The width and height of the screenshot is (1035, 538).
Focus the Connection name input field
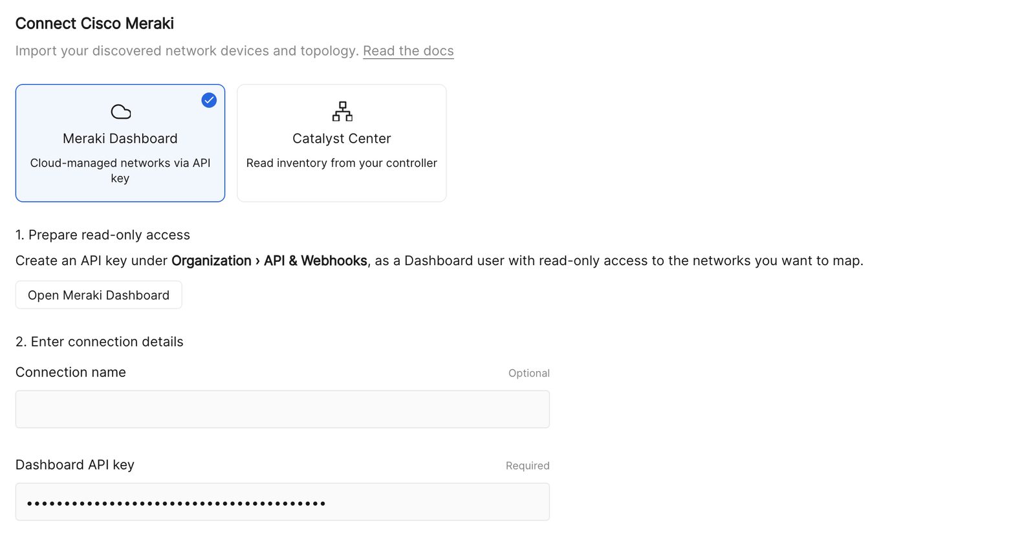[283, 409]
